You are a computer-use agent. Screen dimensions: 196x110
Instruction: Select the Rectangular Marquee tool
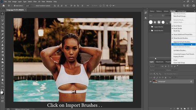(2, 17)
